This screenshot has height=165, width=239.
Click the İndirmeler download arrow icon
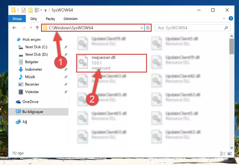tap(21, 69)
